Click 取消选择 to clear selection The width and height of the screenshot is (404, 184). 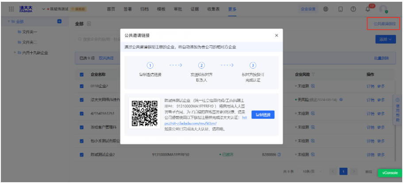[106, 58]
